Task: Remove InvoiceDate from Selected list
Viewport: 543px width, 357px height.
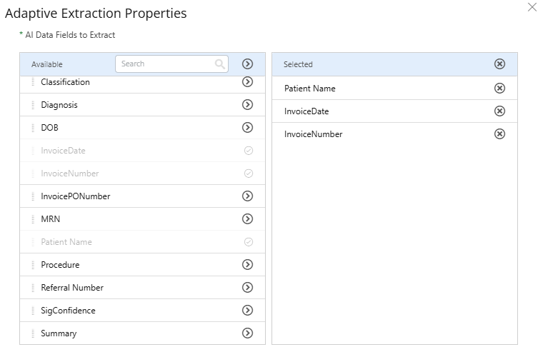Action: (x=499, y=111)
